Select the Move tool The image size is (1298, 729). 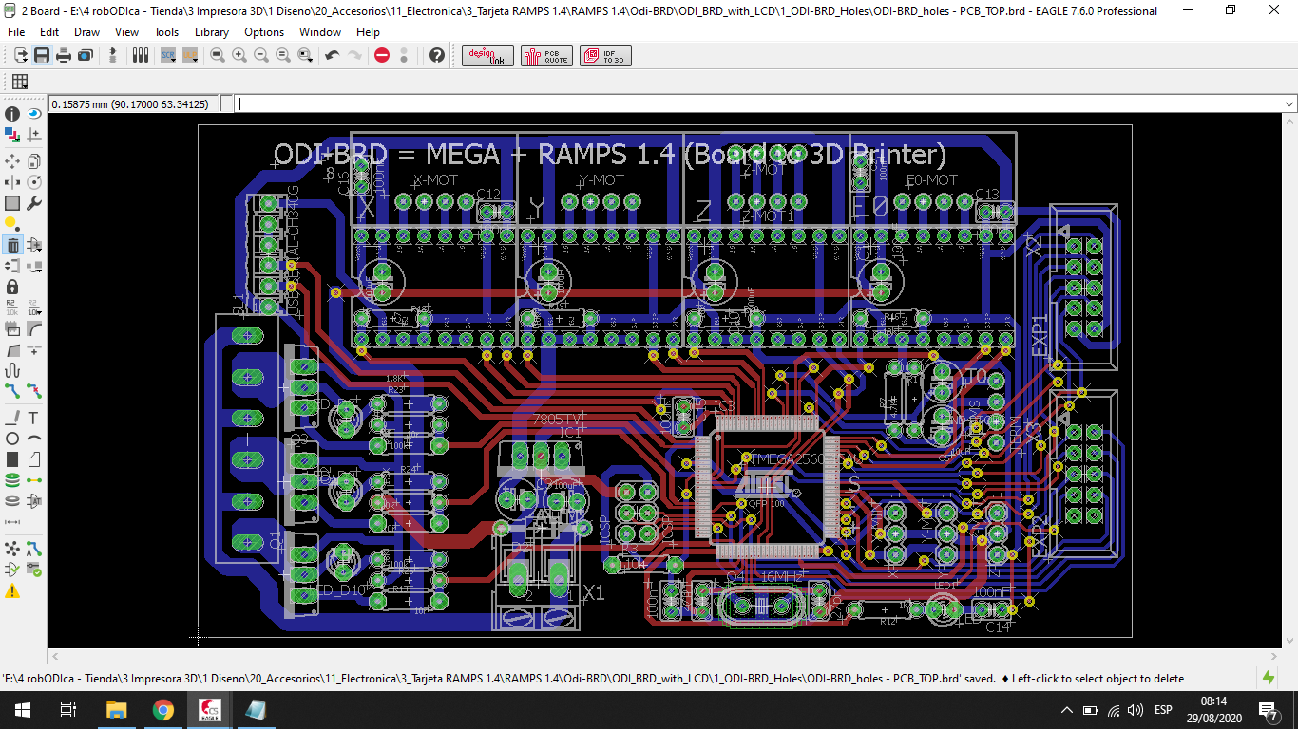pos(12,160)
